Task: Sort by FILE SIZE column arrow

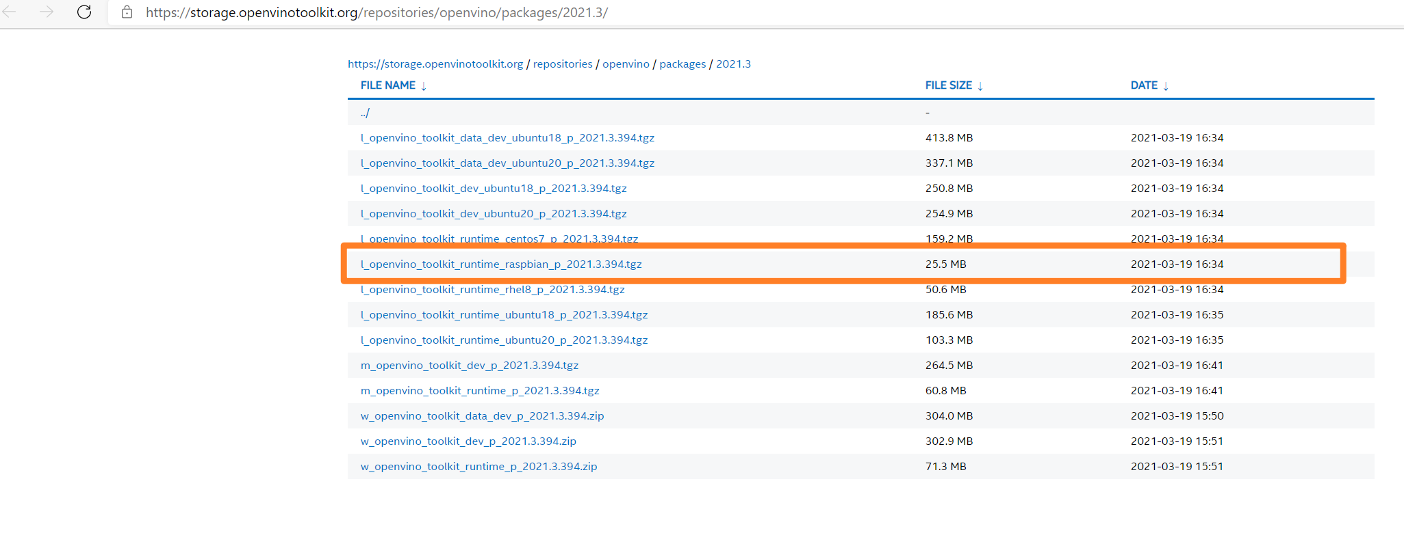Action: [980, 86]
